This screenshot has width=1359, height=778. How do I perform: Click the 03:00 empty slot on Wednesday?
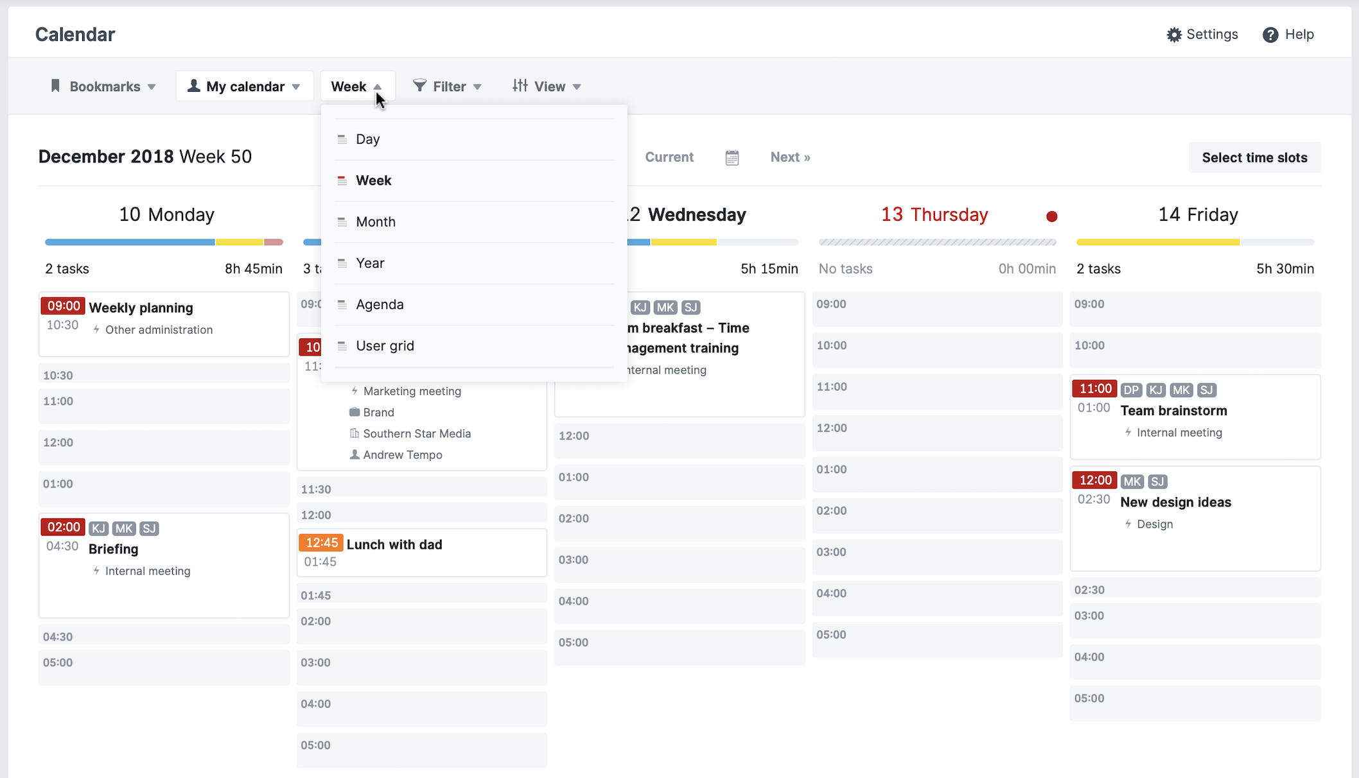[679, 565]
